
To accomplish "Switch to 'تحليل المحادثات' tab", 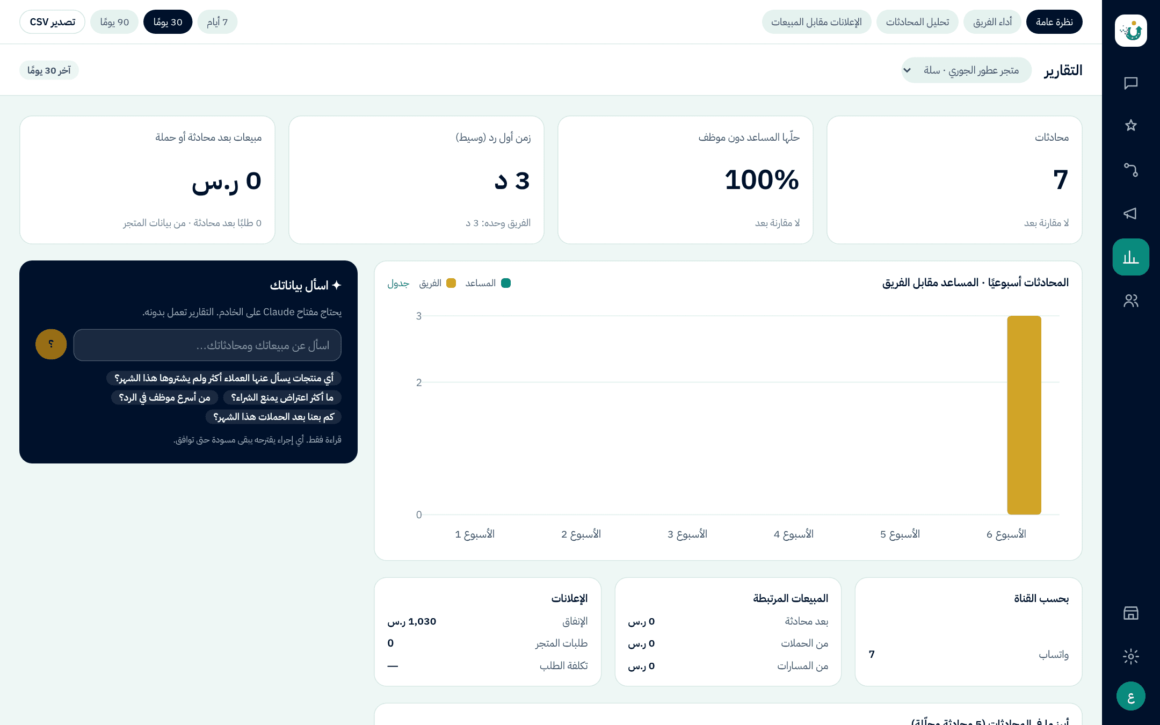I will click(917, 22).
